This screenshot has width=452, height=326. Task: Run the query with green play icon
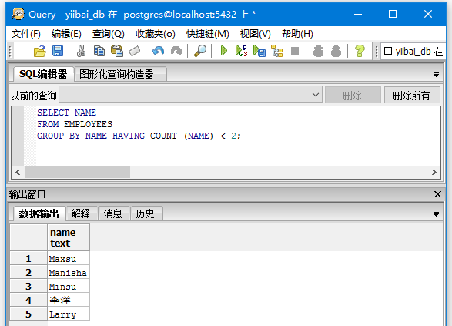[x=224, y=51]
